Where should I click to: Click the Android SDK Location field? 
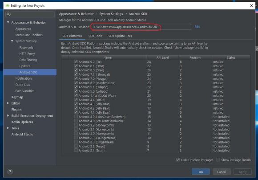point(141,27)
